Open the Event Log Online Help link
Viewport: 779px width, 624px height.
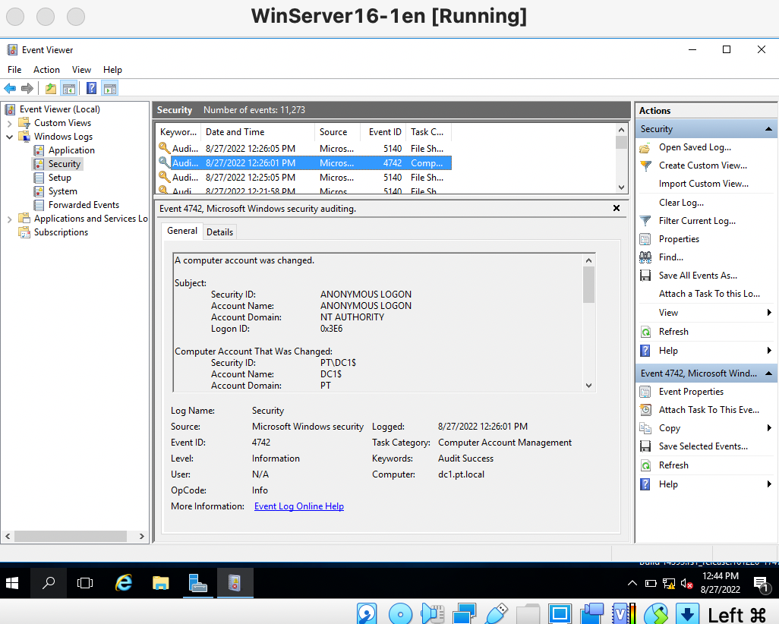click(x=299, y=506)
